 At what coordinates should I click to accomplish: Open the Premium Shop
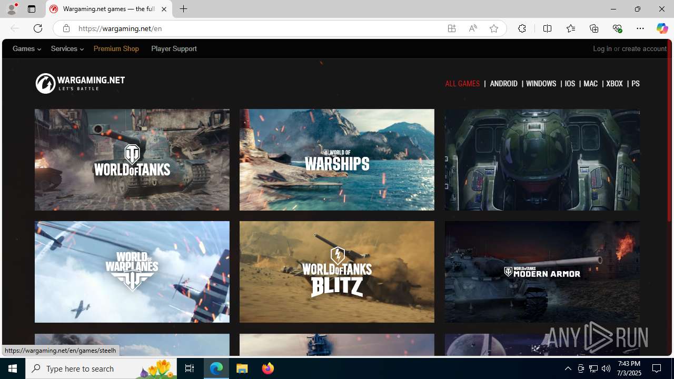(116, 48)
